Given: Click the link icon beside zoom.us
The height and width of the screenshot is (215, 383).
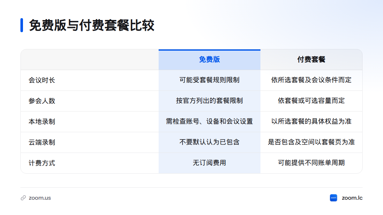Looking at the screenshot, I should 23,198.
